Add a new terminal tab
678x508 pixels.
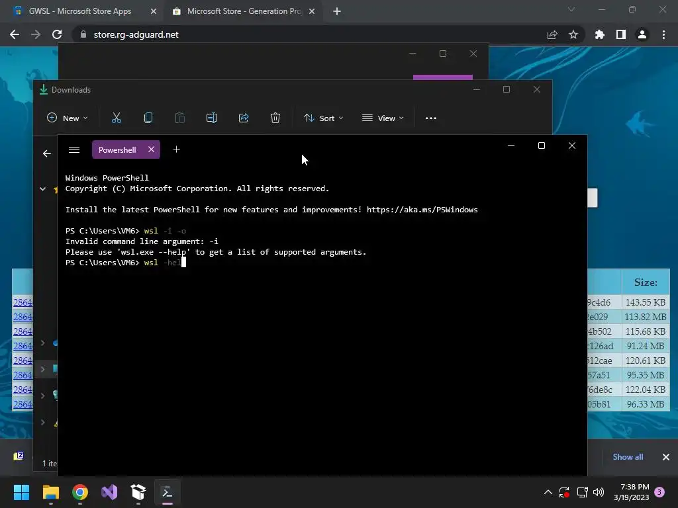point(176,149)
